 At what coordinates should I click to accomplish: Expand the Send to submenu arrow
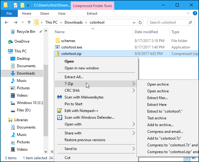(133, 149)
